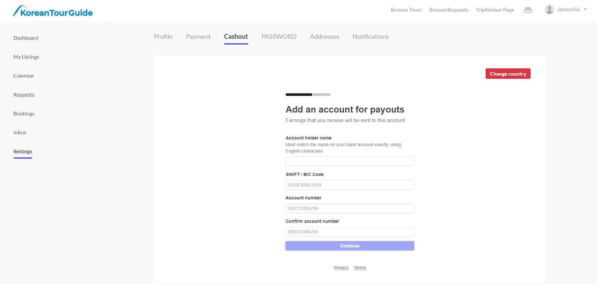Viewport: 597px width, 284px height.
Task: Click the Change country button
Action: [508, 74]
